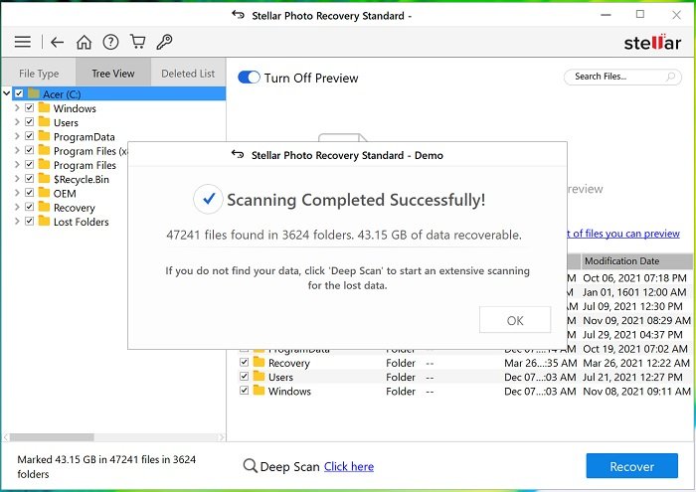Image resolution: width=696 pixels, height=492 pixels.
Task: Uncheck the Acer (C:) checkbox
Action: click(19, 94)
